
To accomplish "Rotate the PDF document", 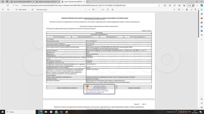I will (x=108, y=10).
